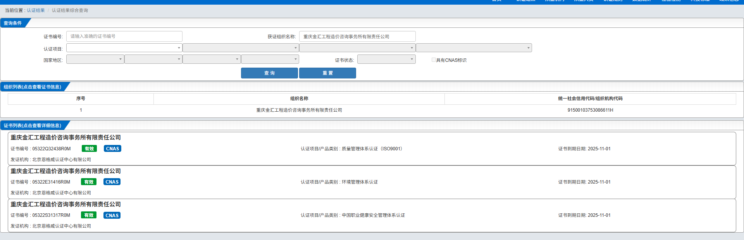Click the 查询 search button

pyautogui.click(x=269, y=73)
